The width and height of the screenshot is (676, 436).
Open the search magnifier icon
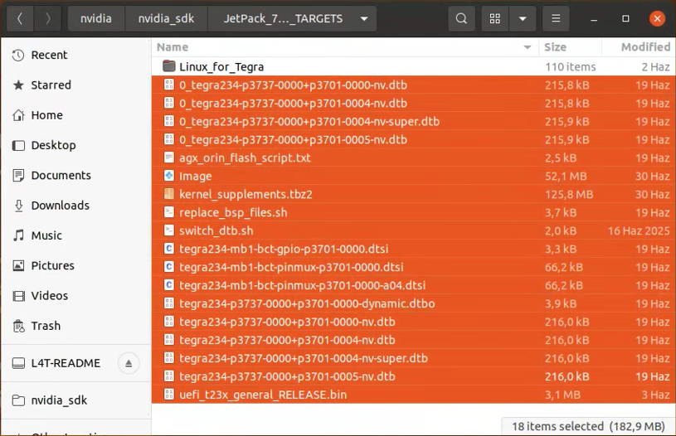click(461, 18)
